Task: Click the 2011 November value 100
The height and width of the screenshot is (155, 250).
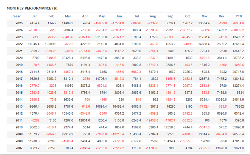Action: pos(207,120)
